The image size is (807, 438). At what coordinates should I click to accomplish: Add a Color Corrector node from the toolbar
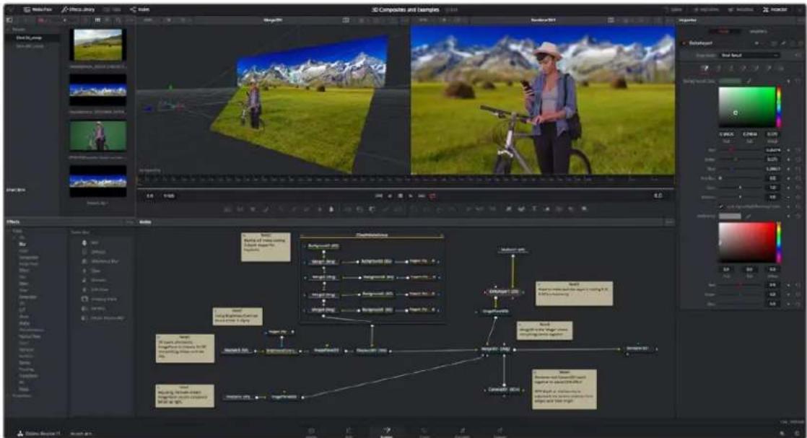(x=281, y=209)
